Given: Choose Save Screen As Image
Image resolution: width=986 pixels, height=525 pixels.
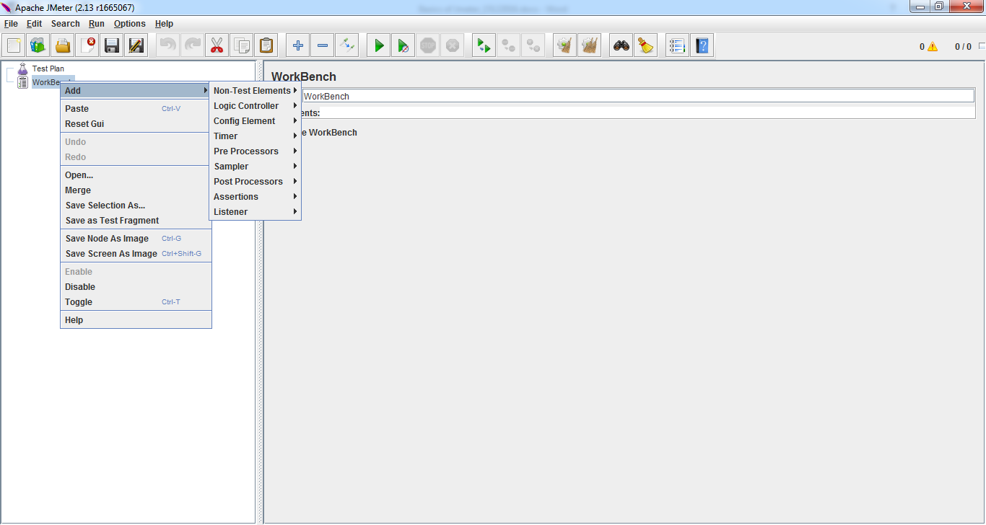Looking at the screenshot, I should (136, 254).
